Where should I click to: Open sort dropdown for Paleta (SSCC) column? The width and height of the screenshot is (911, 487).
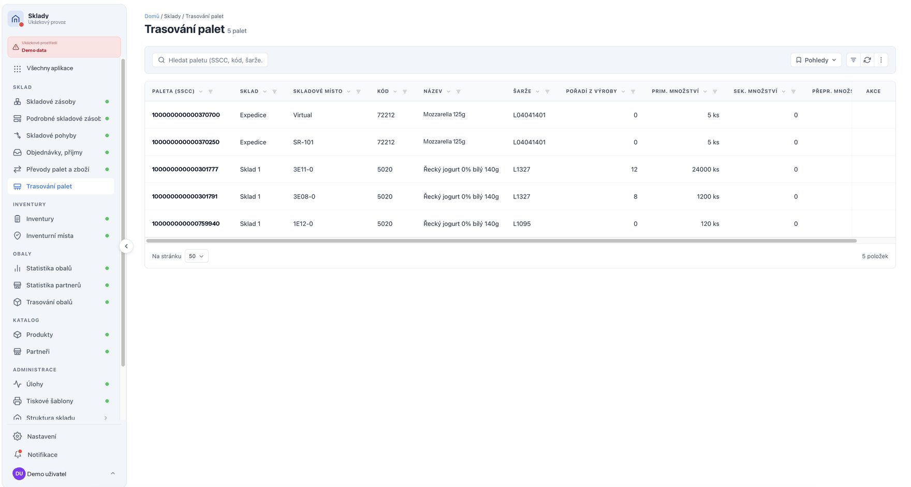pyautogui.click(x=201, y=92)
